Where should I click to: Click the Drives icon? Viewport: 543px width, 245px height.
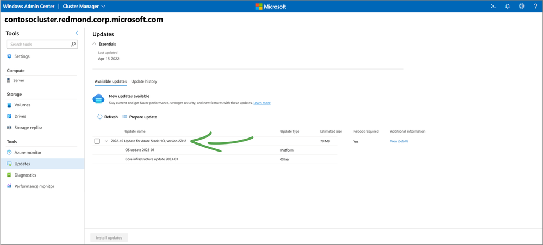(9, 116)
